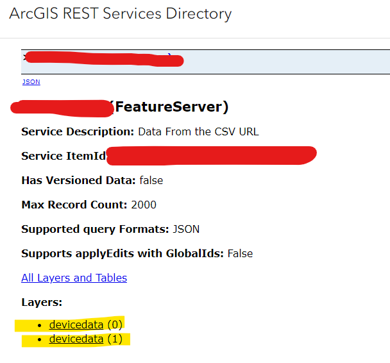Click the 2000 max record value

tap(144, 205)
